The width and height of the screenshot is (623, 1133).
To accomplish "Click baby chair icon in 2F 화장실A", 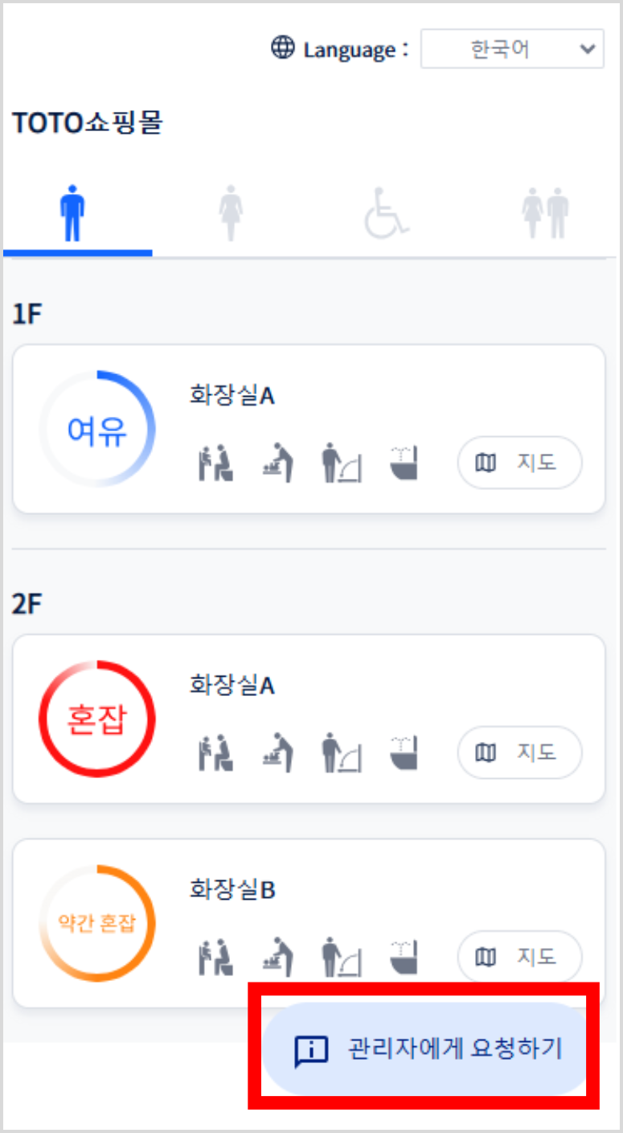I will click(x=215, y=753).
